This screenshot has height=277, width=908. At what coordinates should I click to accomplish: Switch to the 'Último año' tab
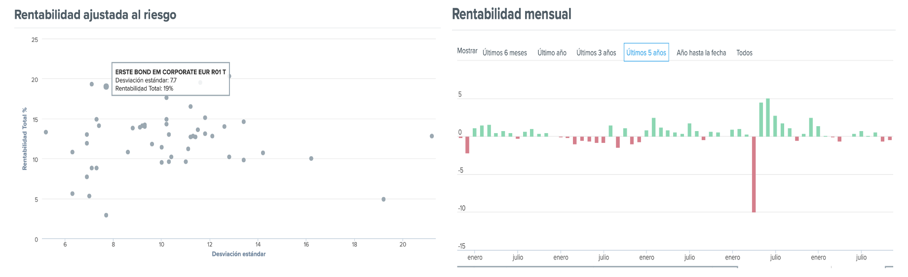coord(552,53)
